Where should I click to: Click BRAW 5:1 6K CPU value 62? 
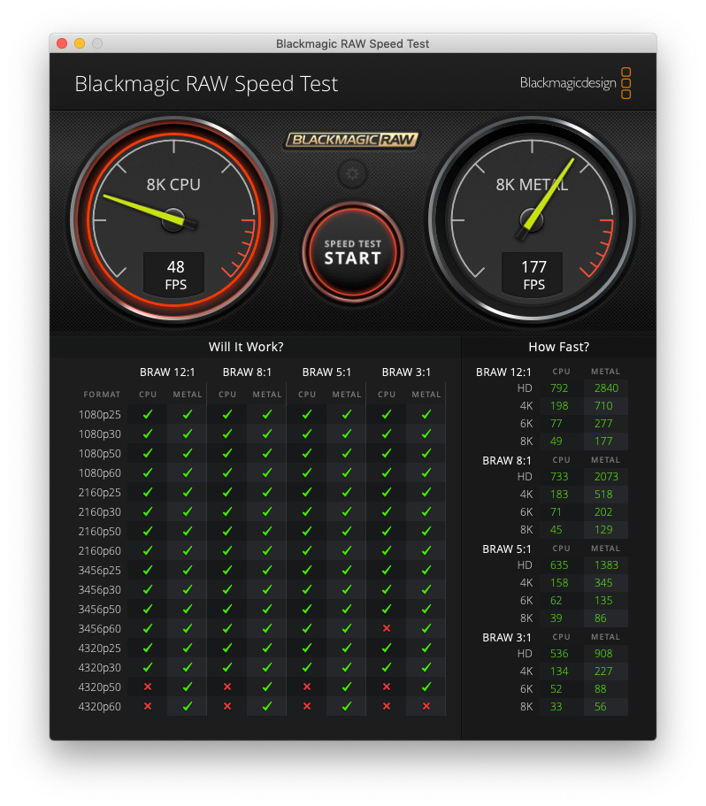tap(556, 601)
